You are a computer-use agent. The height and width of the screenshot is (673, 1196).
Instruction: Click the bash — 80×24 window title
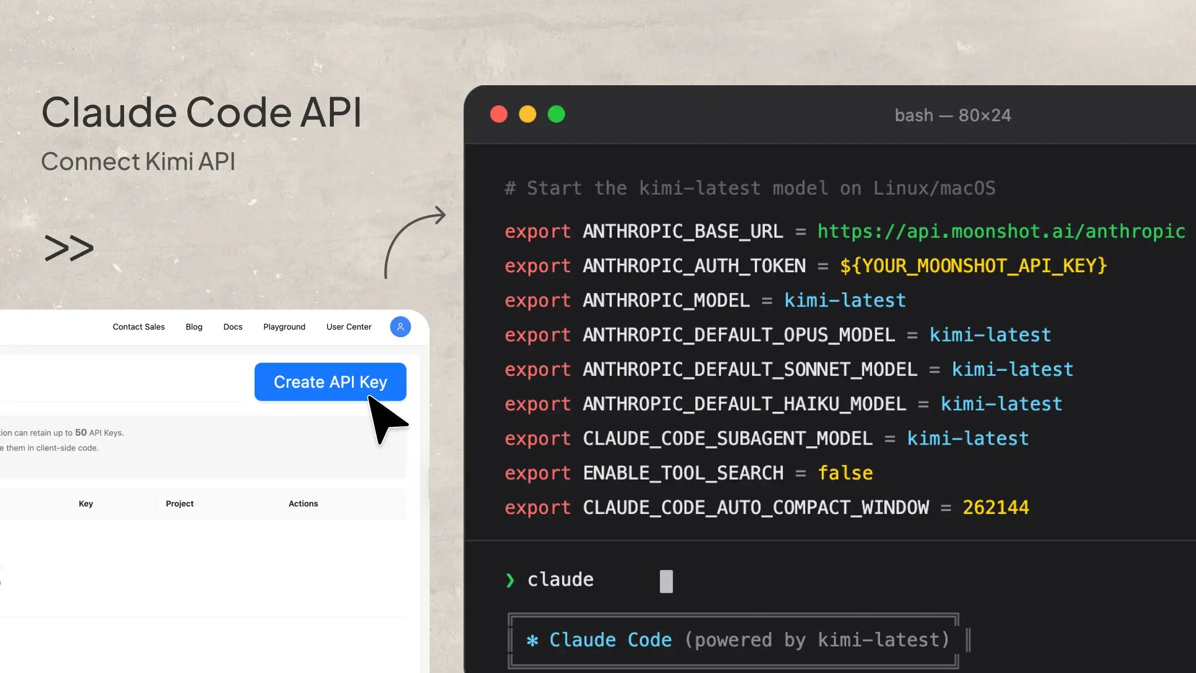953,115
